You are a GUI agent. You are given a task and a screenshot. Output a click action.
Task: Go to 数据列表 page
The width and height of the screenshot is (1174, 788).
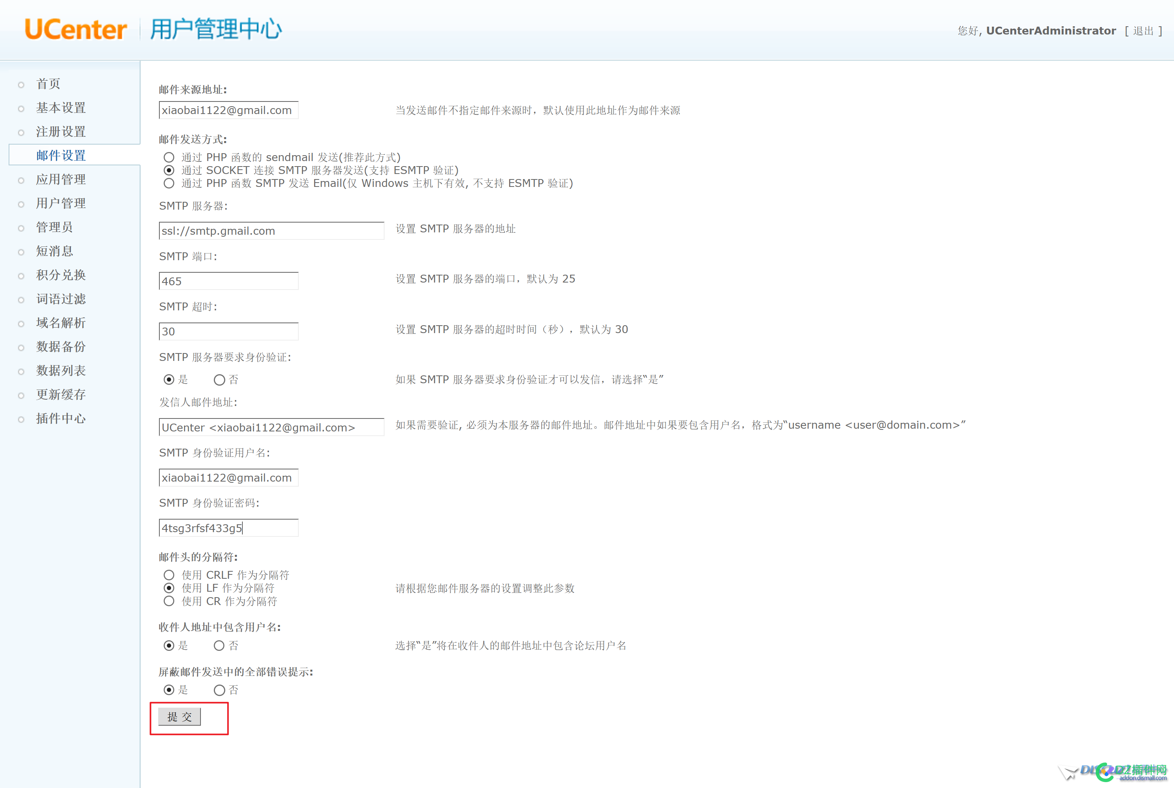tap(61, 370)
